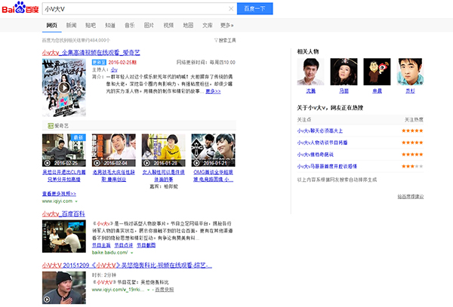Click the name link under the cartoon avatar
The image size is (453, 307).
coord(377,91)
